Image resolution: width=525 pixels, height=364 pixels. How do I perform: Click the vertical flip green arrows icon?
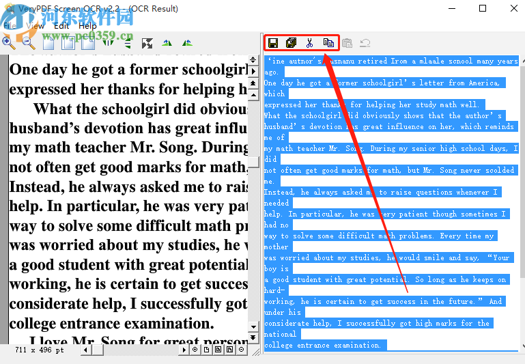point(128,43)
